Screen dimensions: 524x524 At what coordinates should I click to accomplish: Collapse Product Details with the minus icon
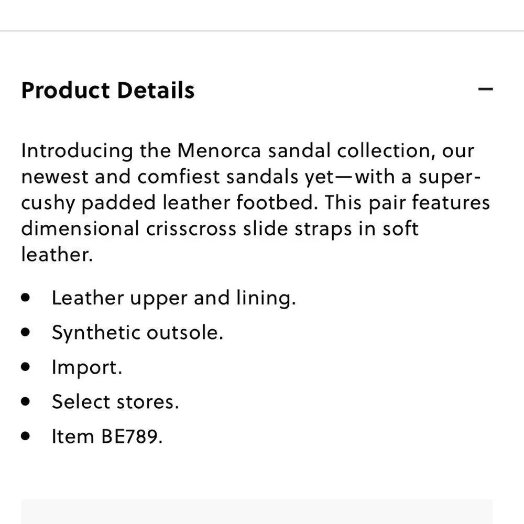coord(485,89)
